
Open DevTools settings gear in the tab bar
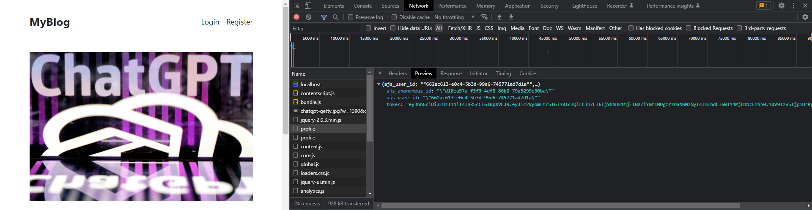pyautogui.click(x=782, y=5)
